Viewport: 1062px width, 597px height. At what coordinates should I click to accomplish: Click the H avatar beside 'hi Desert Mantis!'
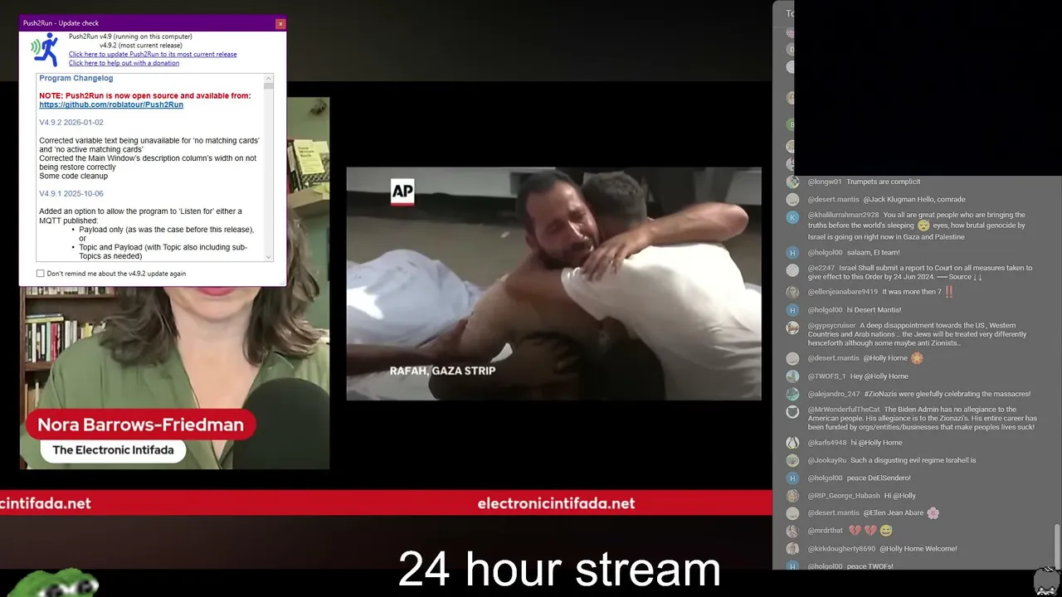[x=792, y=310]
